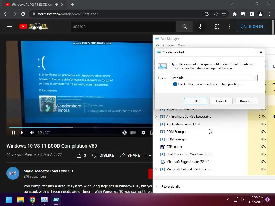The width and height of the screenshot is (275, 206).
Task: Click the install app icon in address bar
Action: click(207, 14)
